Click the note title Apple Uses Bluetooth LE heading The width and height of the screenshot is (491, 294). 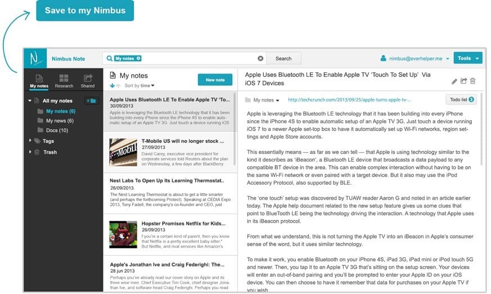coord(337,79)
